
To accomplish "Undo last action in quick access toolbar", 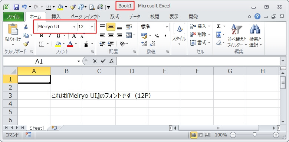I will coord(25,7).
